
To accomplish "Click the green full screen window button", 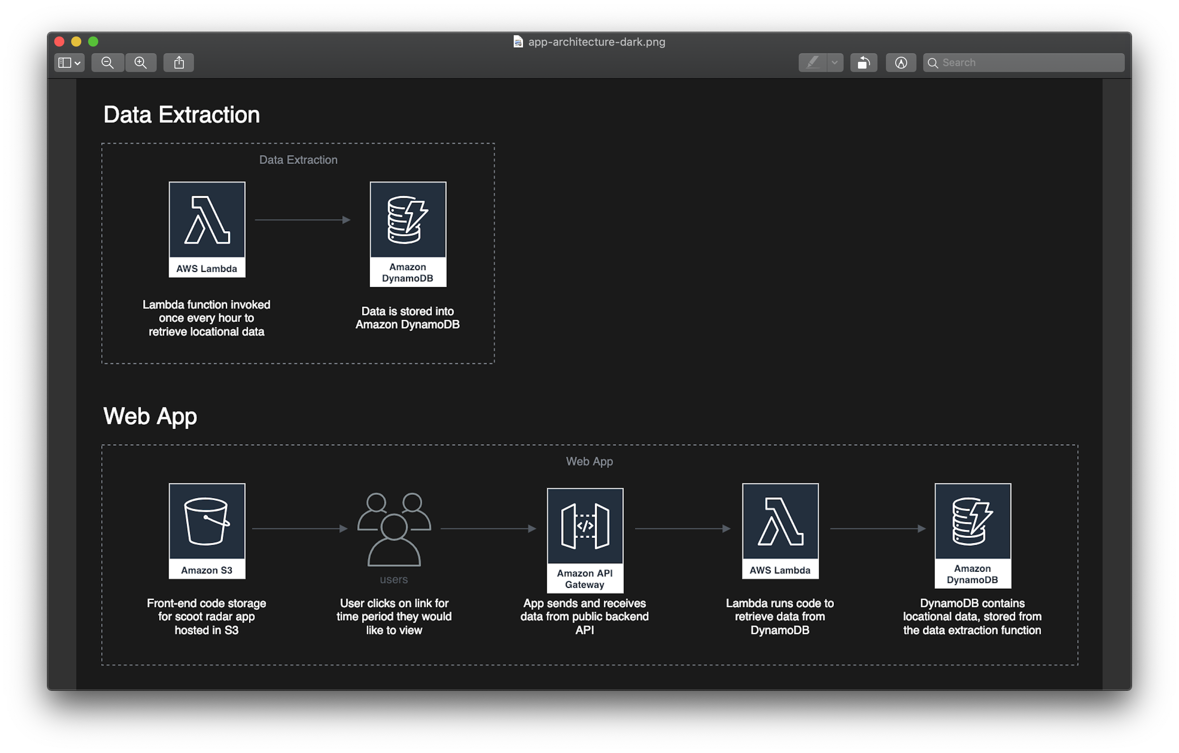I will click(93, 42).
